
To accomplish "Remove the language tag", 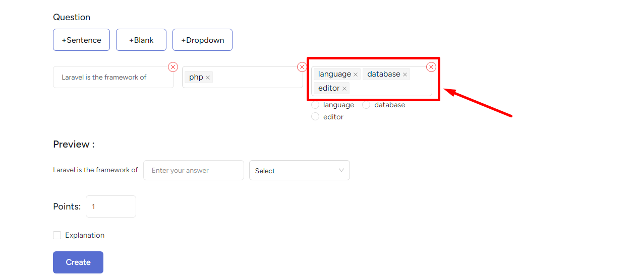I will 356,75.
